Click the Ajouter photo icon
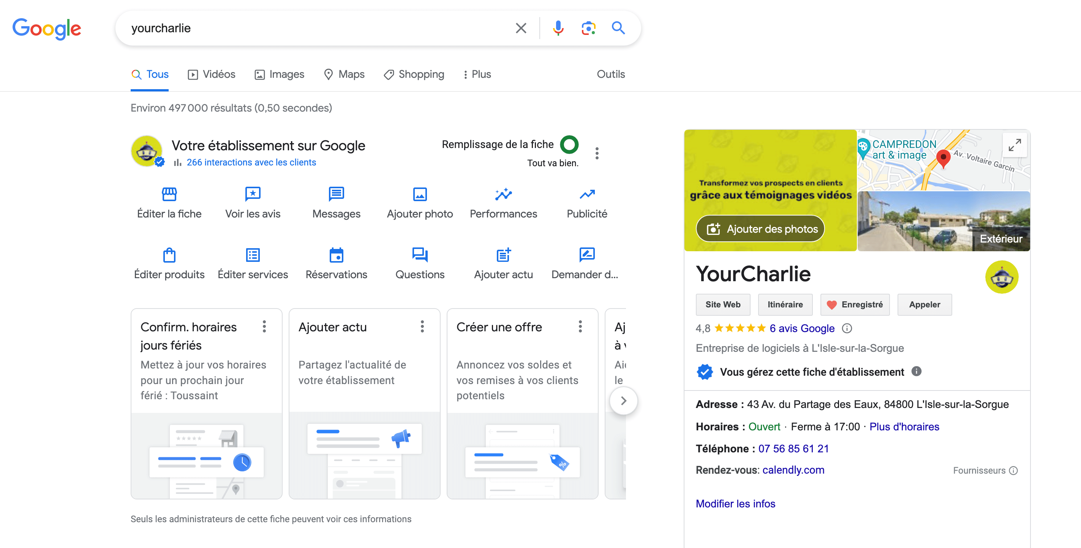The width and height of the screenshot is (1081, 548). [420, 194]
